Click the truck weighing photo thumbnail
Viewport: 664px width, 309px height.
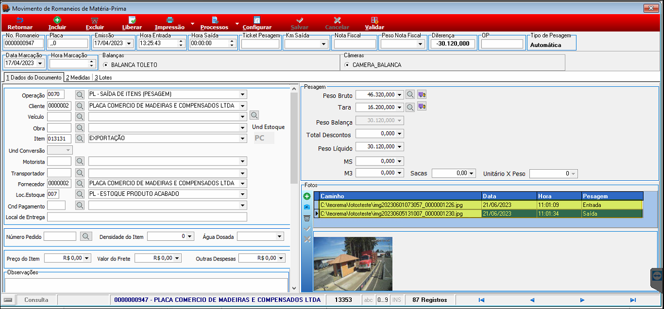(x=353, y=264)
